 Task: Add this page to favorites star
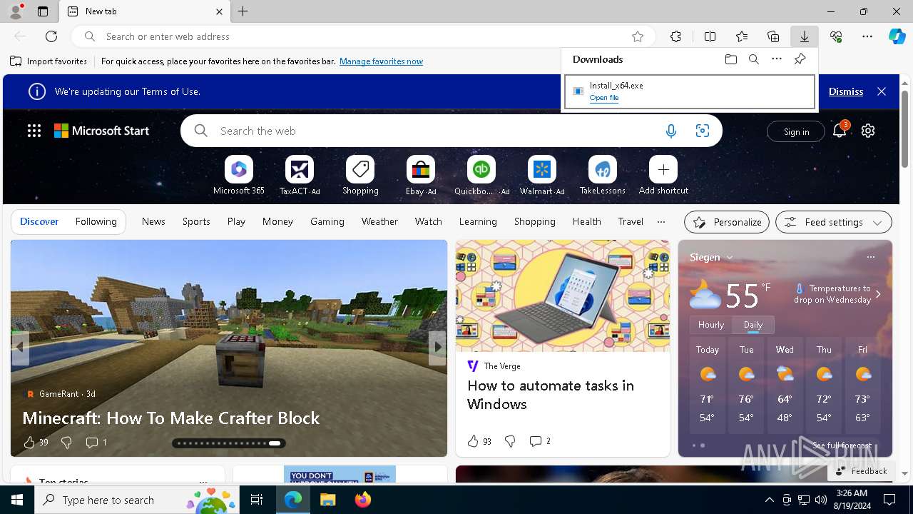638,36
